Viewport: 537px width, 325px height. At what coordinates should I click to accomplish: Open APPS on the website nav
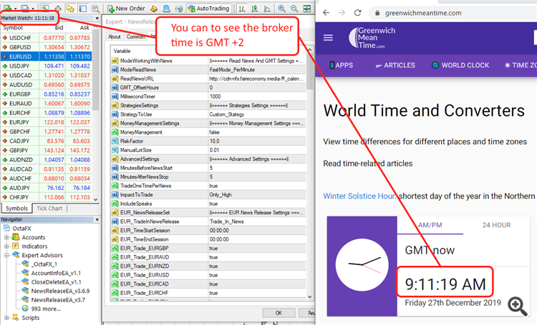[341, 65]
